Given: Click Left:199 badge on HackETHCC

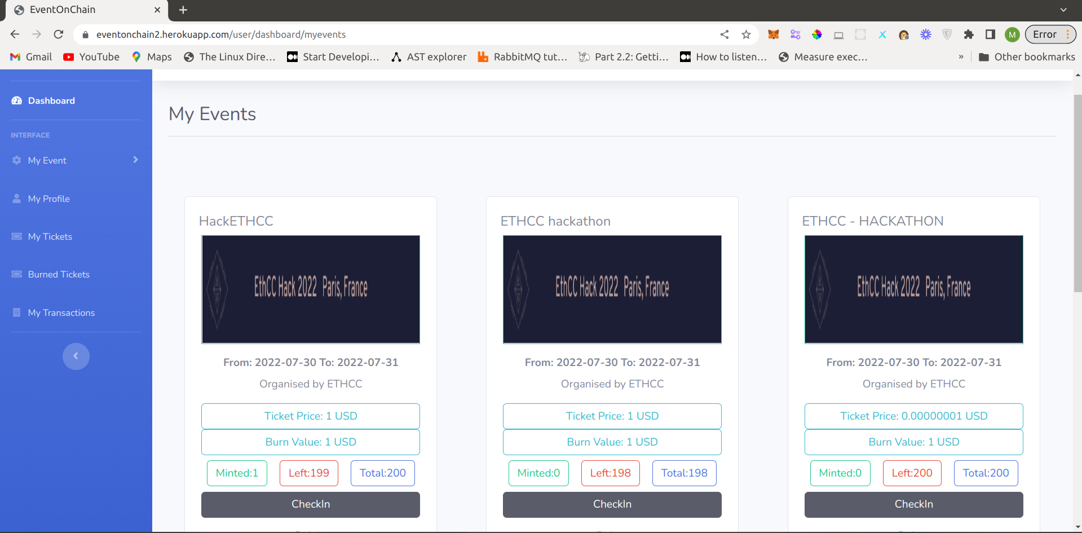Looking at the screenshot, I should (309, 473).
